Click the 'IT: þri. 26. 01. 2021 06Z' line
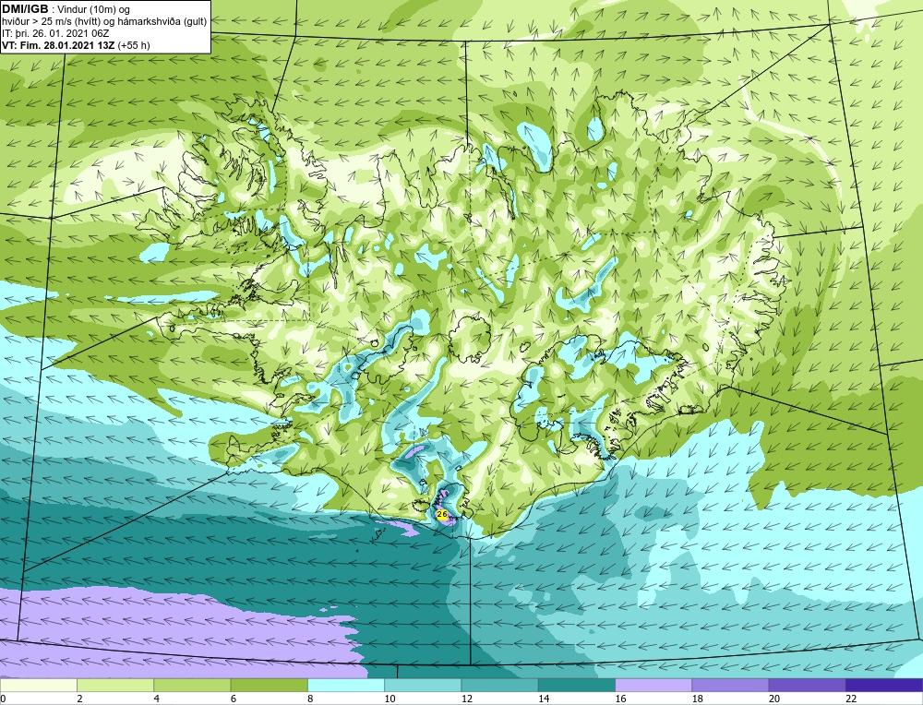The height and width of the screenshot is (705, 923). point(55,33)
